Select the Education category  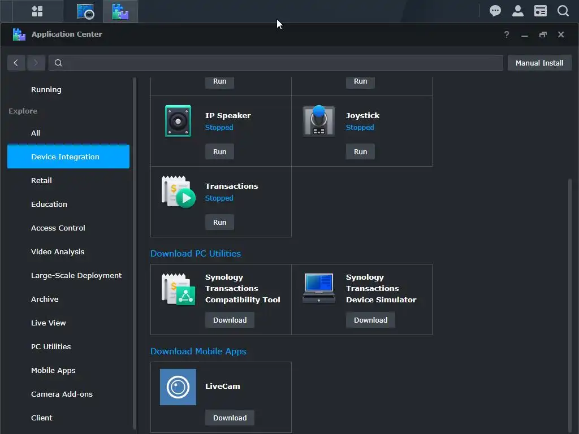pos(68,204)
